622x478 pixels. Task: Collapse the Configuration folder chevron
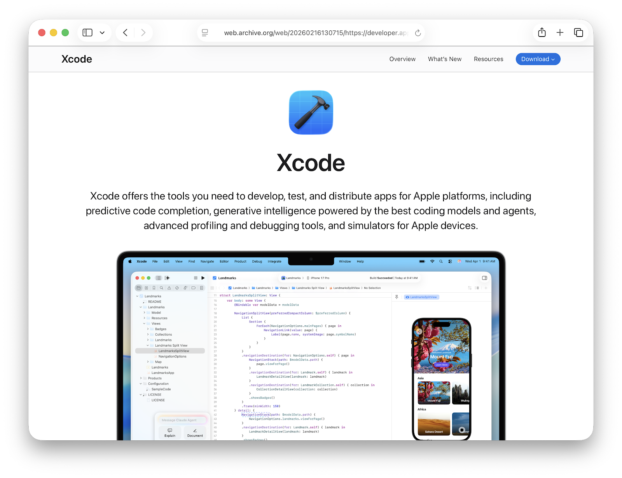click(141, 384)
